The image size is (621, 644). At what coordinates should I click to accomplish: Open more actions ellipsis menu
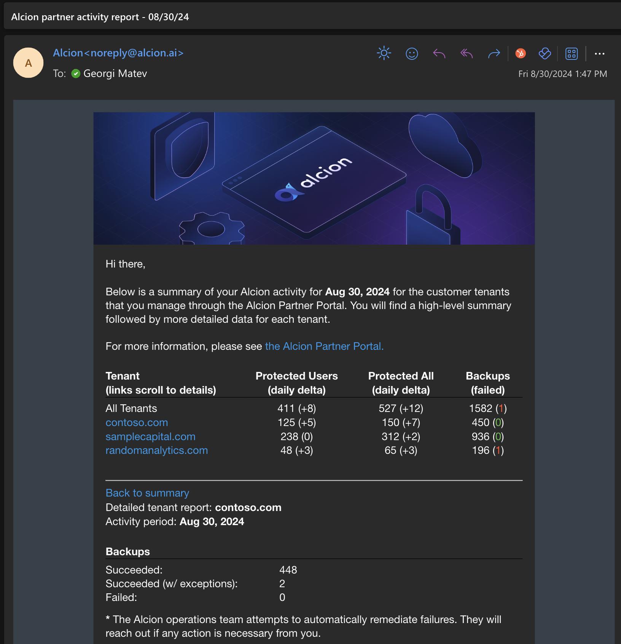click(600, 54)
